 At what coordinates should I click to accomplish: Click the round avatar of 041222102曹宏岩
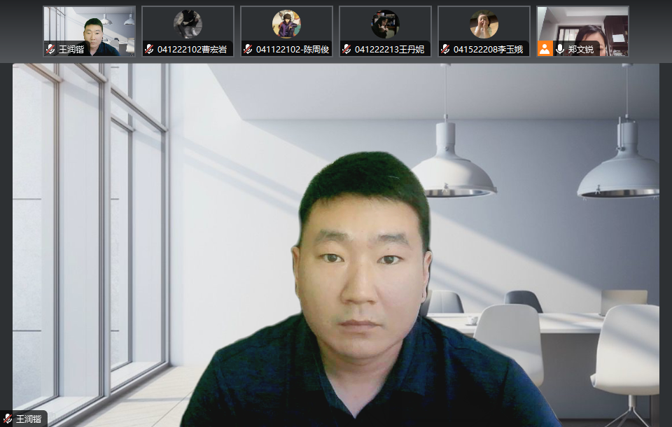tap(188, 24)
